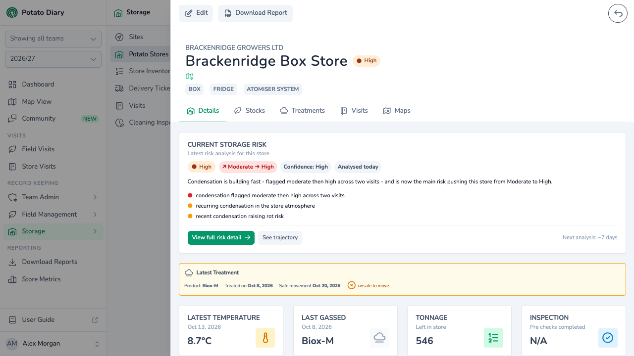Screen dimensions: 634x356
Task: Open the Alex Morgan user menu
Action: 53,344
